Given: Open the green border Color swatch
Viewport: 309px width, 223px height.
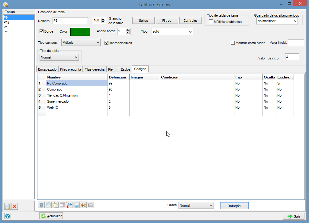Looking at the screenshot, I should [80, 32].
